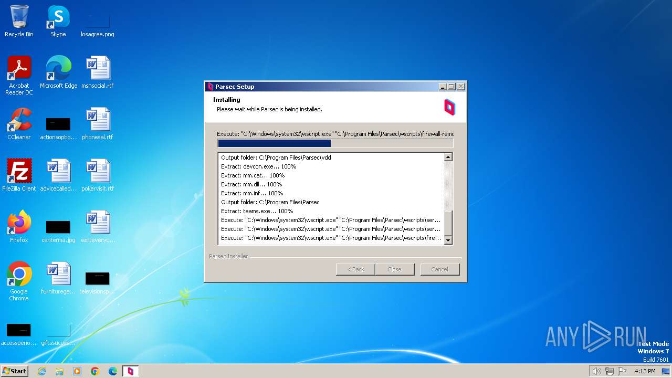Launch Microsoft Edge desktop shortcut
The image size is (672, 378).
(x=58, y=72)
